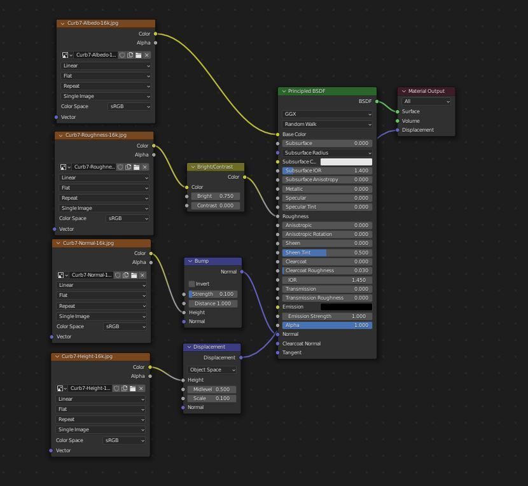This screenshot has width=528, height=486.
Task: Open Repeat extension dropdown in Normal node
Action: [x=101, y=306]
